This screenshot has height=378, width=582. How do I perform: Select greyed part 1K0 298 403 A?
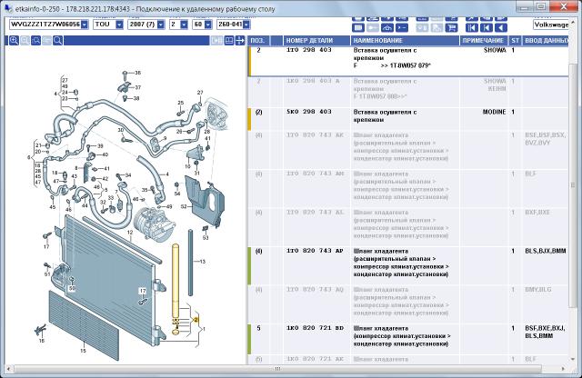click(x=313, y=81)
